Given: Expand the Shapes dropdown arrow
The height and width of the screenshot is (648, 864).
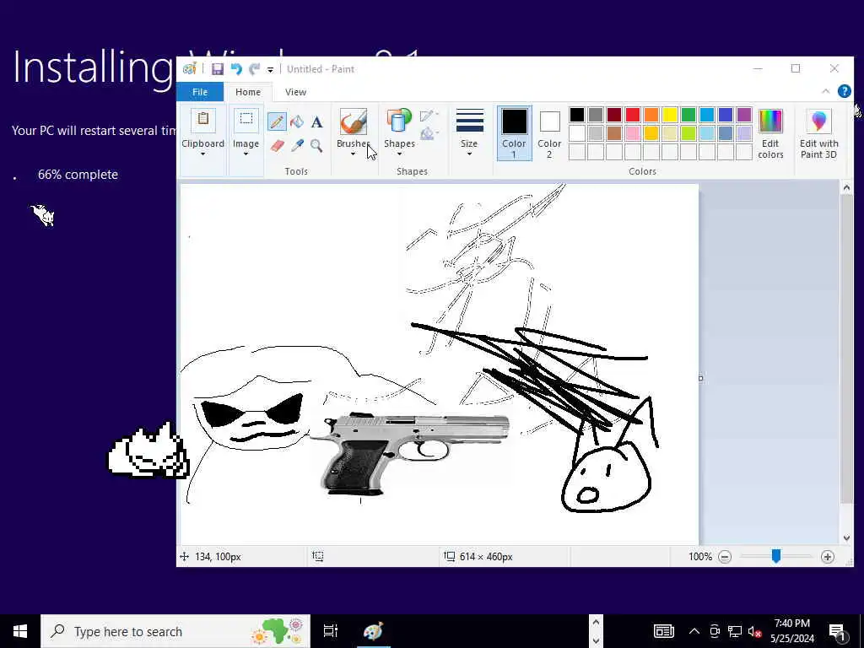Looking at the screenshot, I should coord(399,154).
